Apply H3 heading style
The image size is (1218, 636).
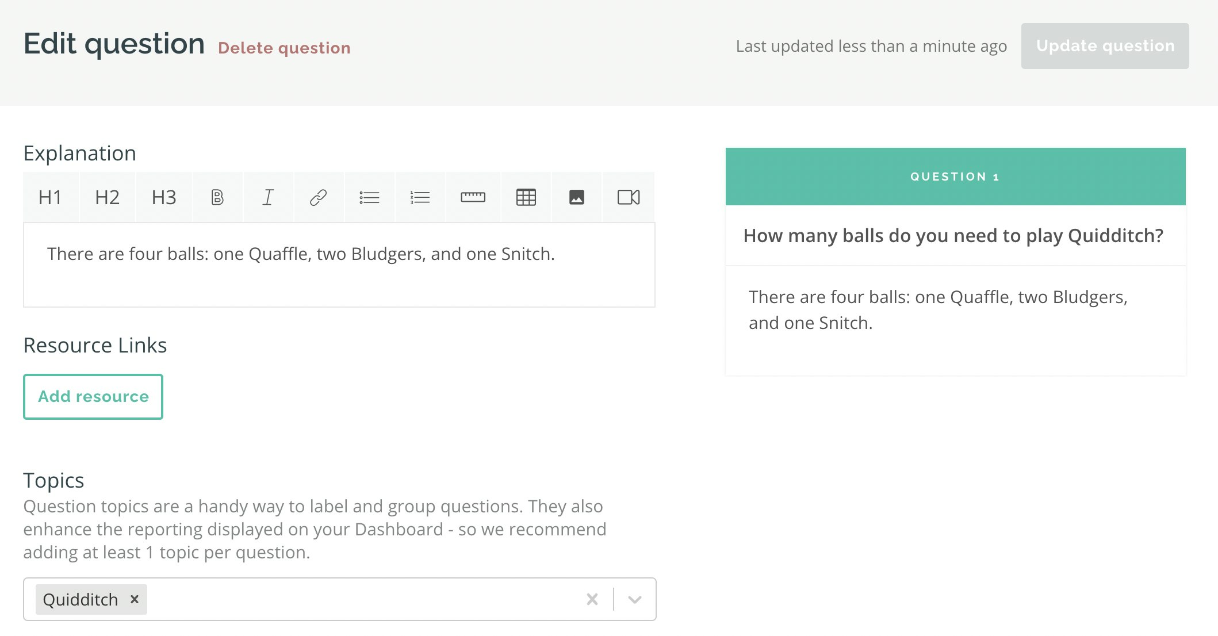(164, 197)
